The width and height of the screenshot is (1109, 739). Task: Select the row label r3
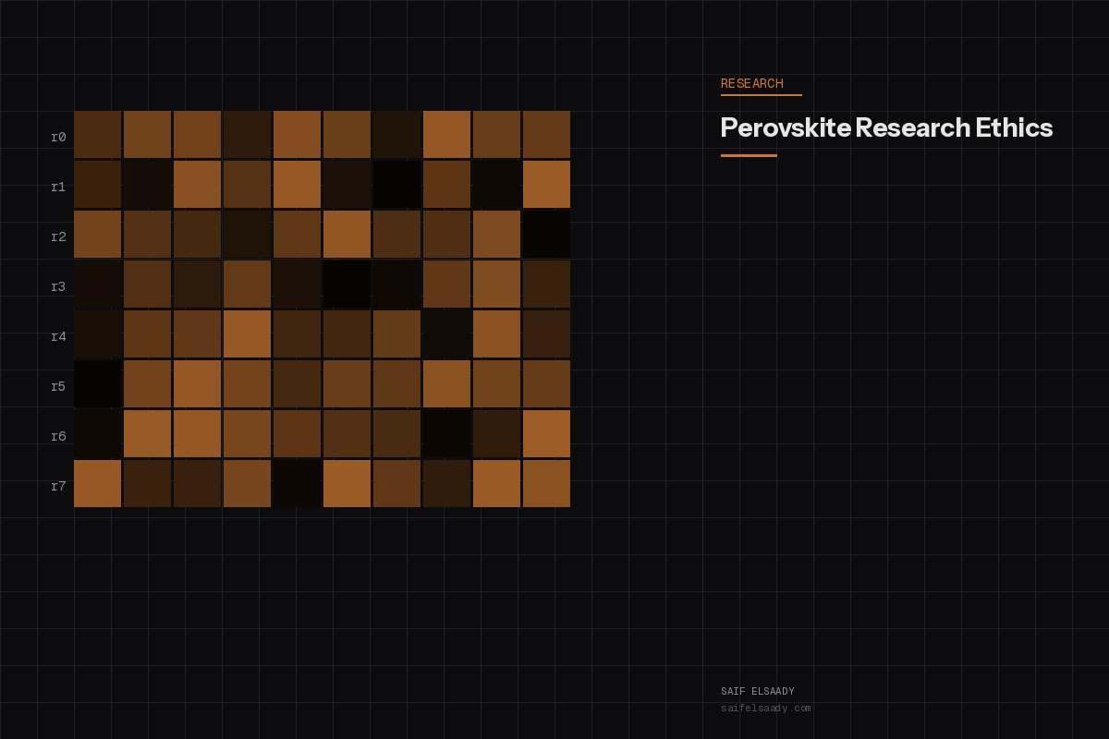coord(58,285)
